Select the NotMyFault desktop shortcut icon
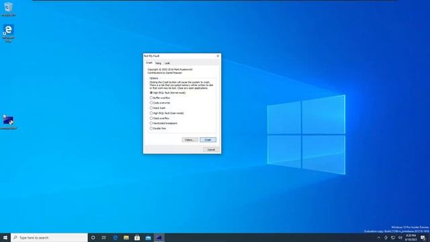Viewport: 430px width, 242px height. (8, 122)
